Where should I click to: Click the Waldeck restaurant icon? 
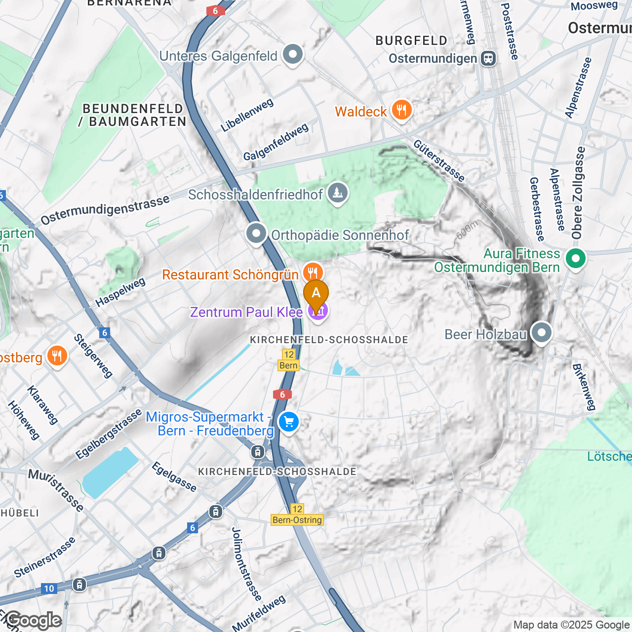[402, 110]
